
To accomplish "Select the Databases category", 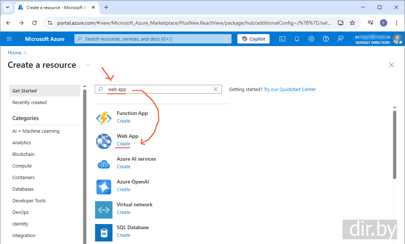I will tap(23, 189).
